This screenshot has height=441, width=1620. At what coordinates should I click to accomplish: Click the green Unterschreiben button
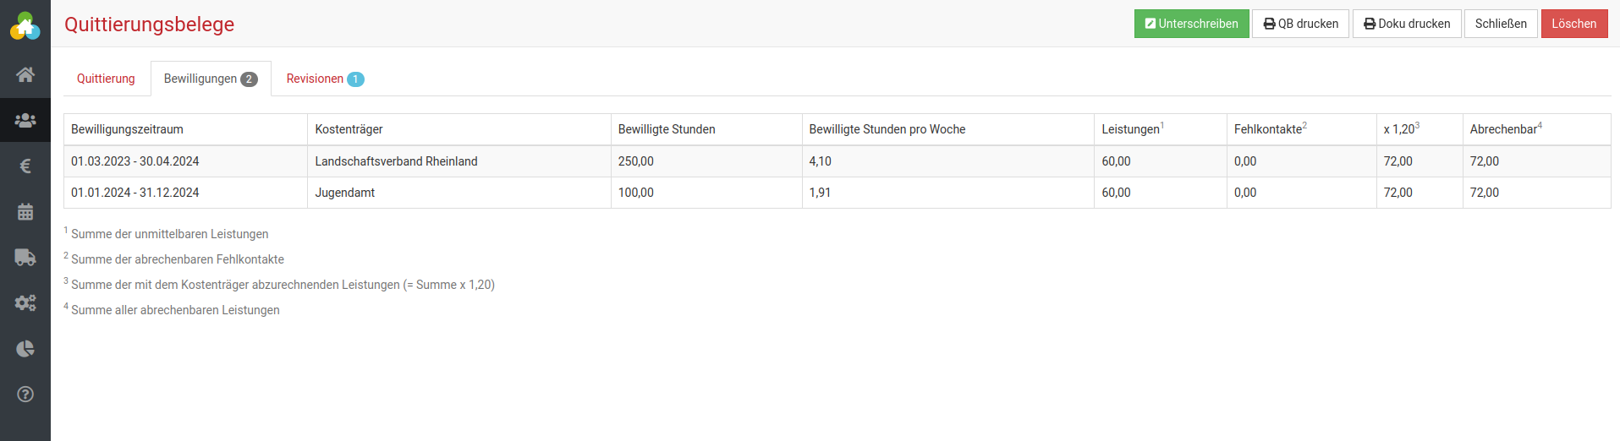[x=1191, y=24]
